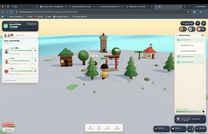208x134 pixels.
Task: Click the group motivation progress bar
Action: pyautogui.click(x=190, y=112)
